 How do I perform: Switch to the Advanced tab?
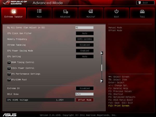65,13
